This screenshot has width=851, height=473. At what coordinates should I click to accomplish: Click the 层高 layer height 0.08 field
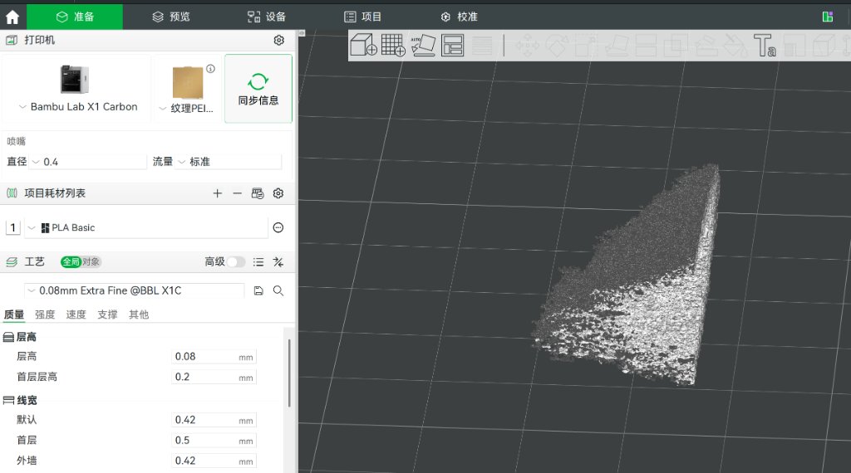point(214,357)
